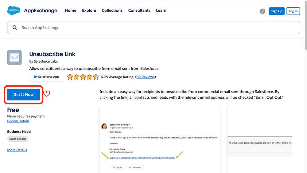The height and width of the screenshot is (173, 307).
Task: Click the 'Unsubscribe Link' heading
Action: click(x=52, y=54)
